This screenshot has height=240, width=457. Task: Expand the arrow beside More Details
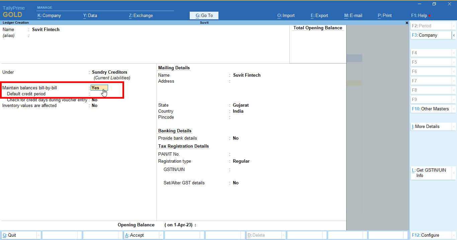tap(454, 126)
